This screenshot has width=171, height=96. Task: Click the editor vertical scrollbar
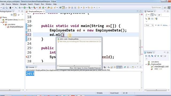pos(140,47)
